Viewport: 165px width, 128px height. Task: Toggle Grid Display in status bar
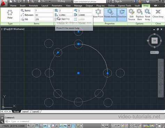[x=37, y=126]
